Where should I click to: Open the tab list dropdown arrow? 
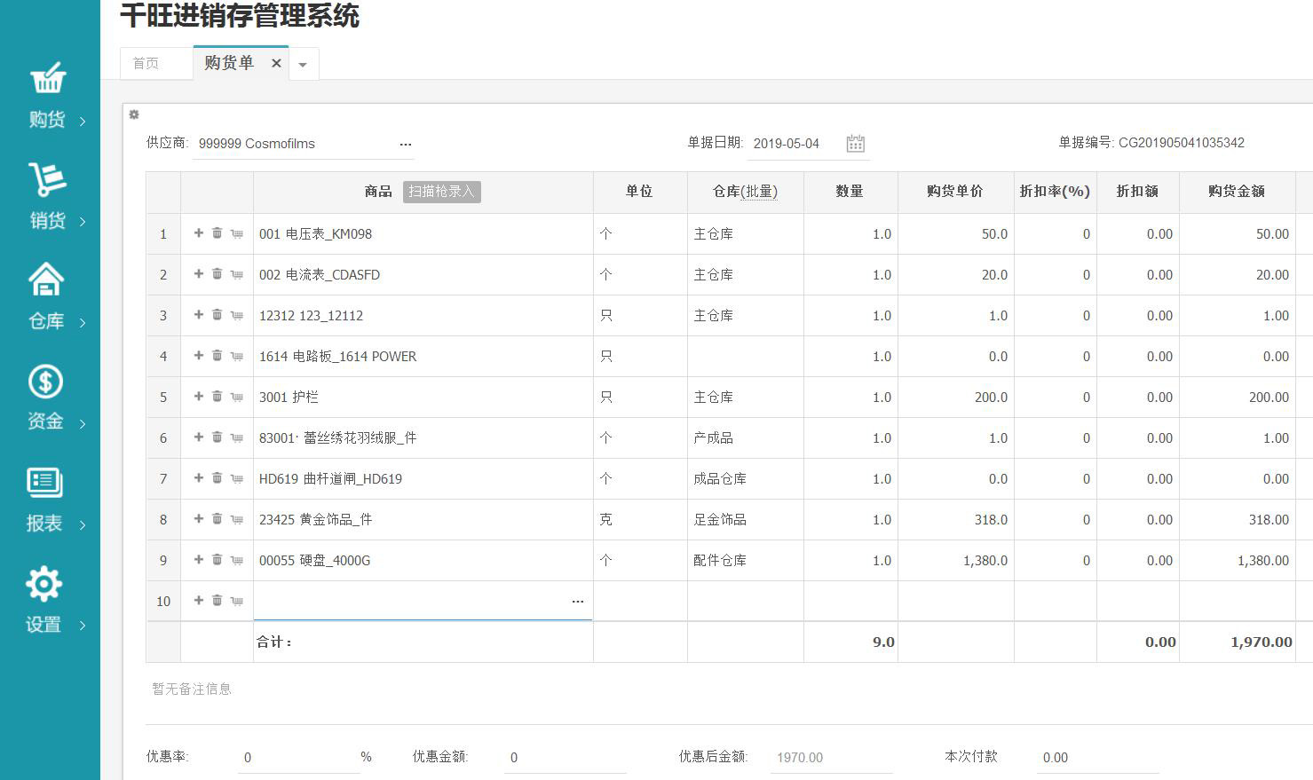tap(303, 65)
